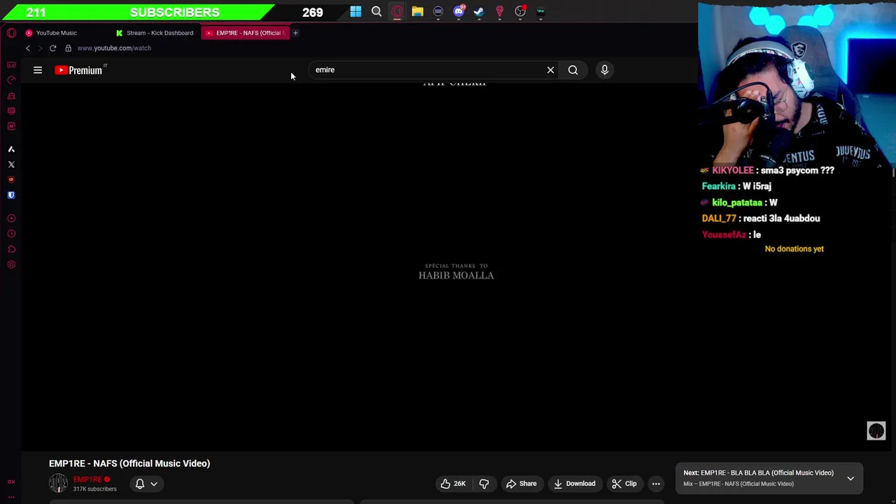Click the address bar URL

click(x=114, y=48)
